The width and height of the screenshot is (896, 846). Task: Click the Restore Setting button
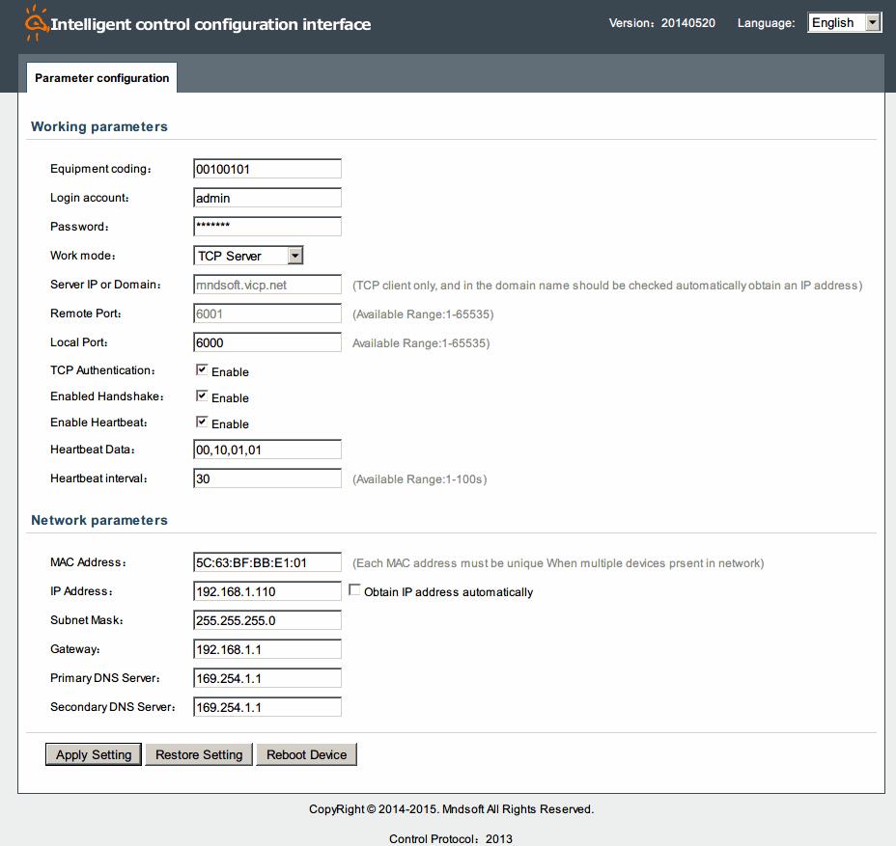[x=199, y=754]
